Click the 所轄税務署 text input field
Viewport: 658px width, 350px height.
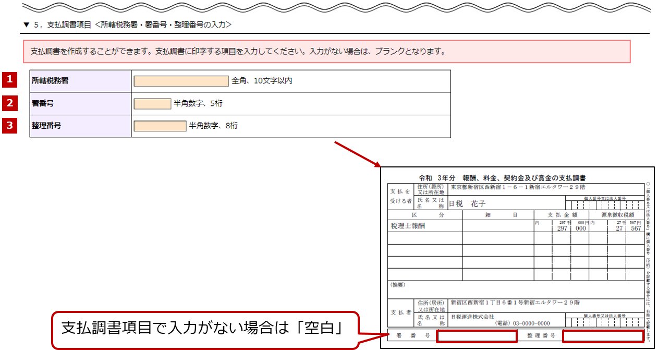pos(181,81)
